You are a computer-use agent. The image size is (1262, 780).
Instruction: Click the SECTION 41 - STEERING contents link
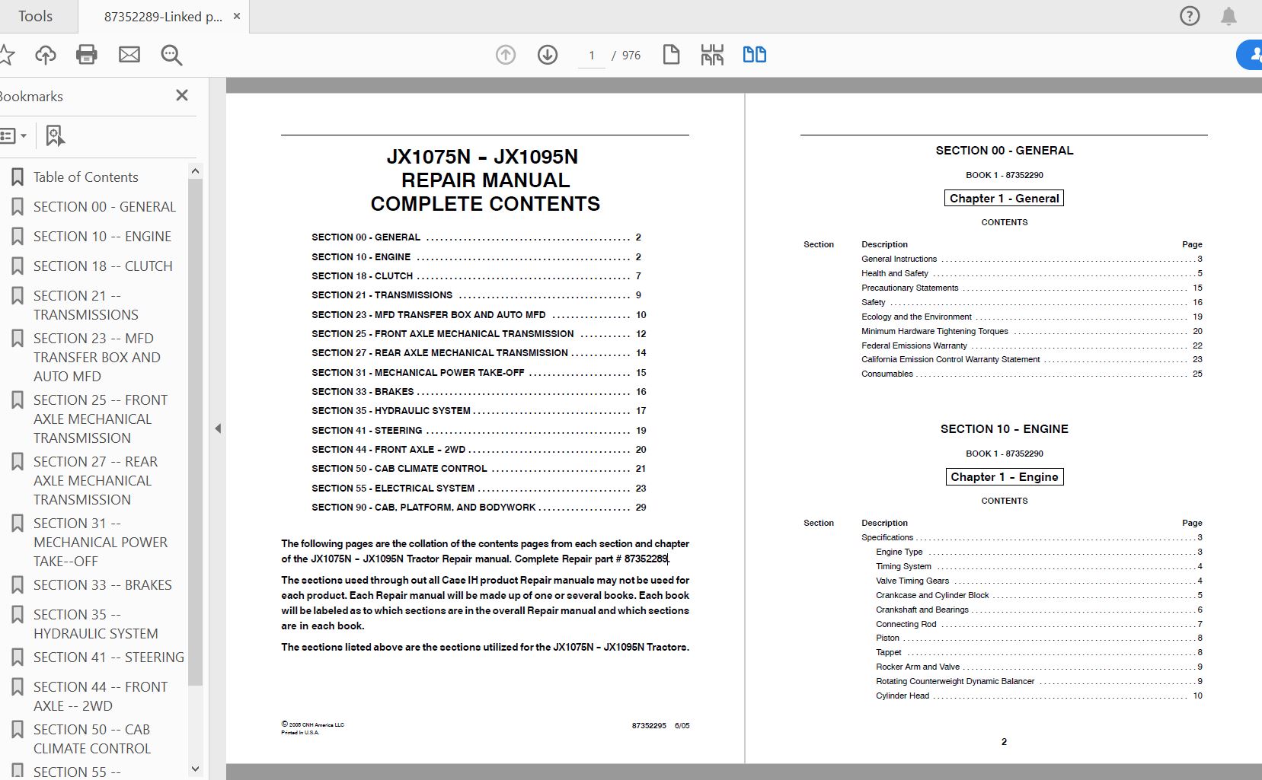(x=478, y=431)
